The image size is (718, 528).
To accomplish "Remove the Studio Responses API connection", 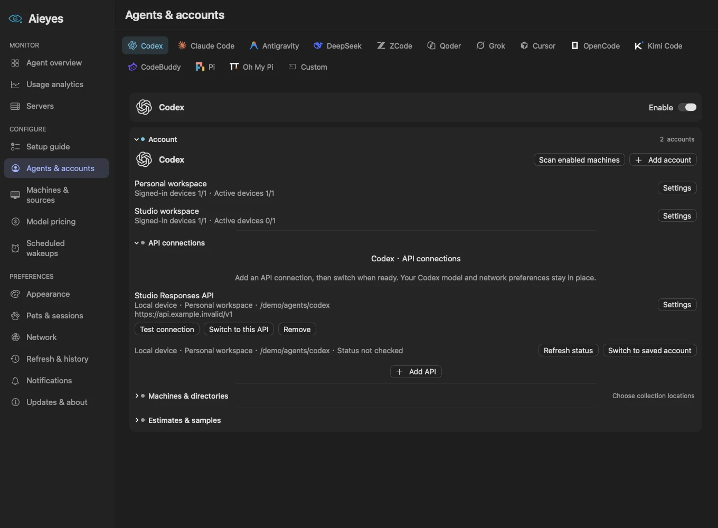I will pyautogui.click(x=297, y=329).
